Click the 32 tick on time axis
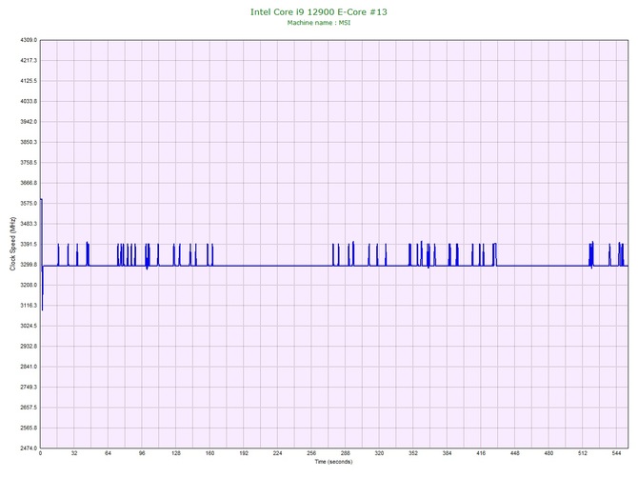Viewport: 638px width, 478px height. point(74,453)
